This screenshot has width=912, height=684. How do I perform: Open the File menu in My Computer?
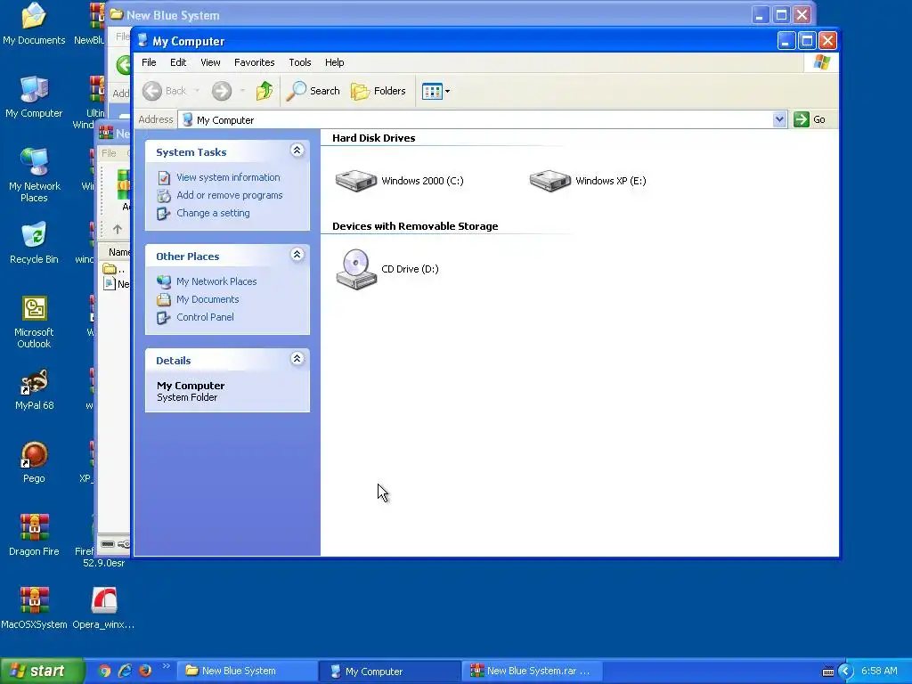(149, 62)
